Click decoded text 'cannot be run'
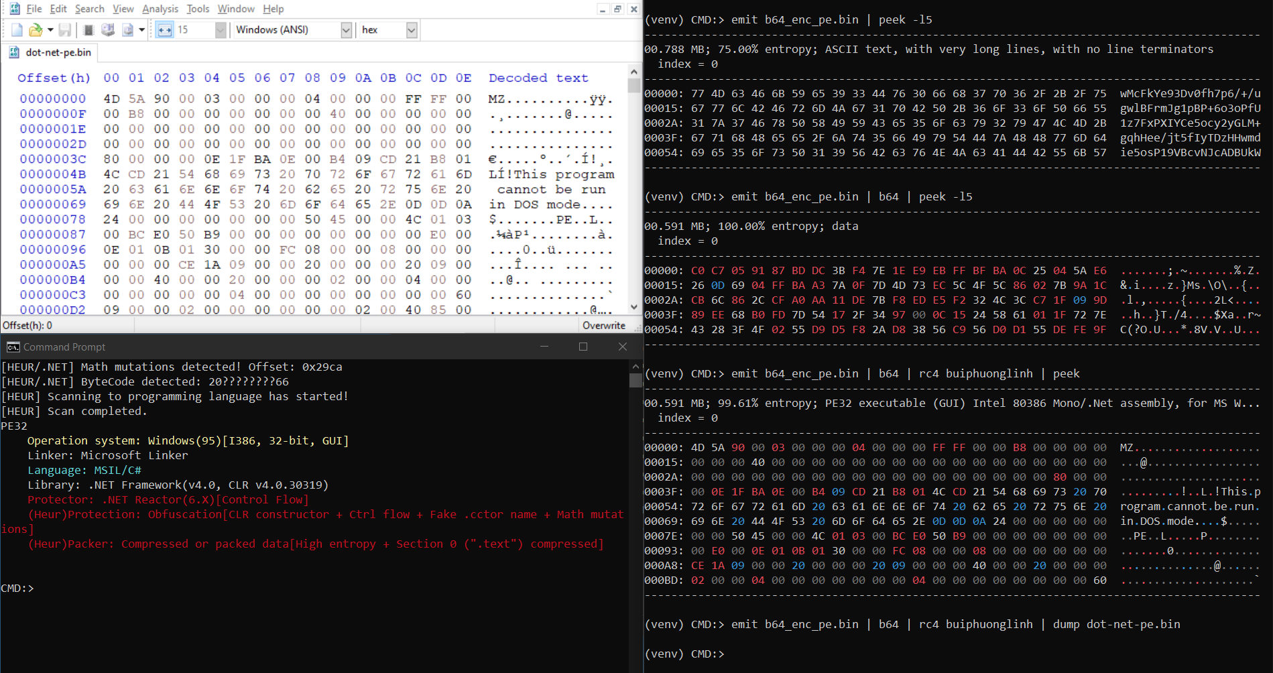1273x673 pixels. (x=552, y=189)
